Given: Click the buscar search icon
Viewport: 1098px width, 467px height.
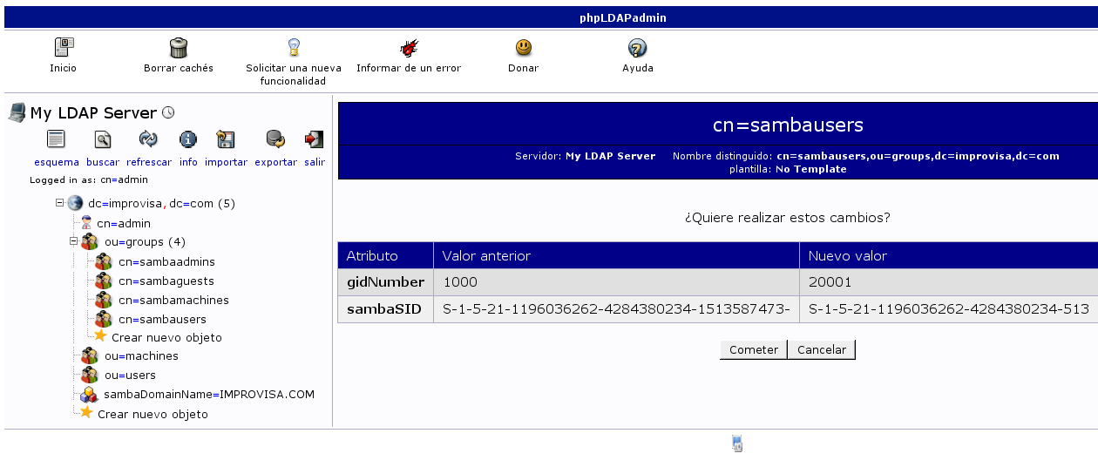Looking at the screenshot, I should click(103, 139).
